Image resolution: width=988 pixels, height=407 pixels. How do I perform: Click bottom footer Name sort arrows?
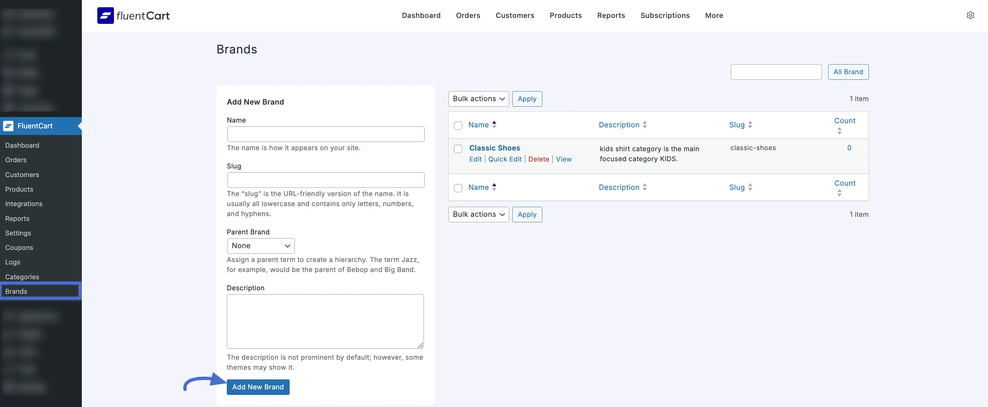(494, 187)
